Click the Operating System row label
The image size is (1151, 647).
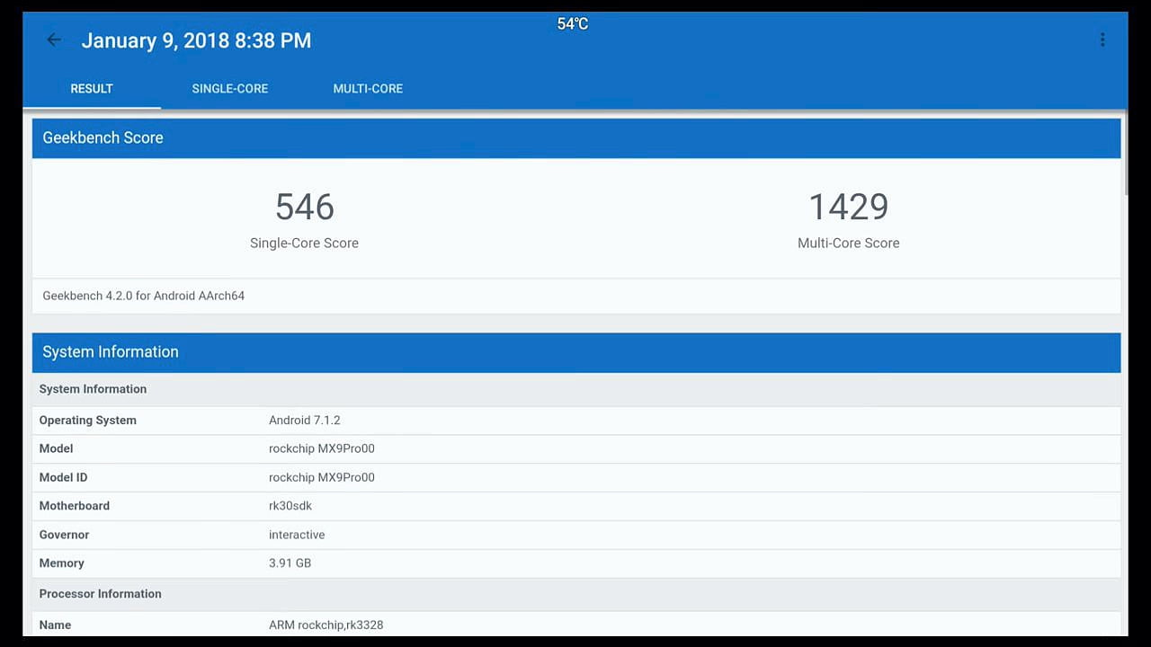pos(88,421)
